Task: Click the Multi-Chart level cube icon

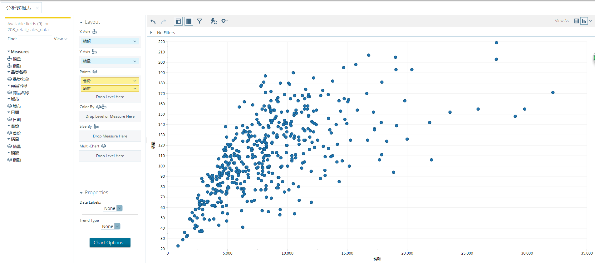Action: (x=104, y=146)
